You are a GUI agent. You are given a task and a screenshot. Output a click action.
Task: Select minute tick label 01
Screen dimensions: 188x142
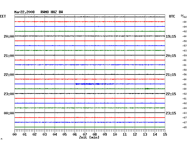pos(25,135)
